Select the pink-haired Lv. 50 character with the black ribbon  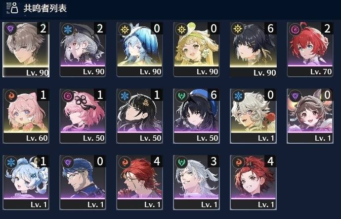[83, 116]
